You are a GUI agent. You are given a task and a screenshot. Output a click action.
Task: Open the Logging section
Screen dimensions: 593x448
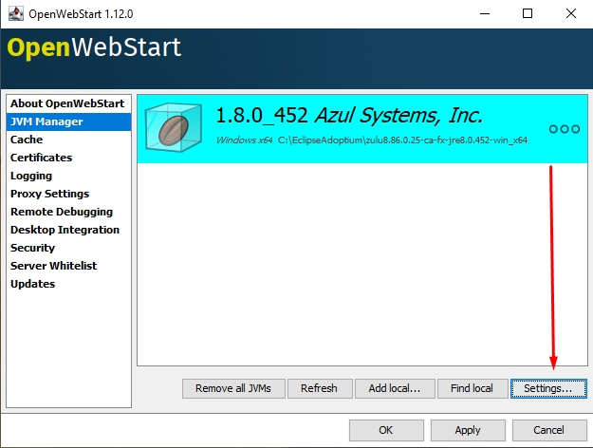point(31,176)
